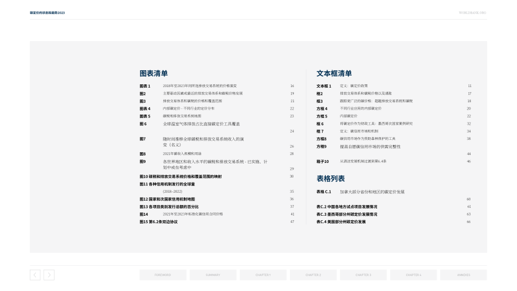
Task: Jump to CHAPTER 1 tab
Action: [x=263, y=275]
